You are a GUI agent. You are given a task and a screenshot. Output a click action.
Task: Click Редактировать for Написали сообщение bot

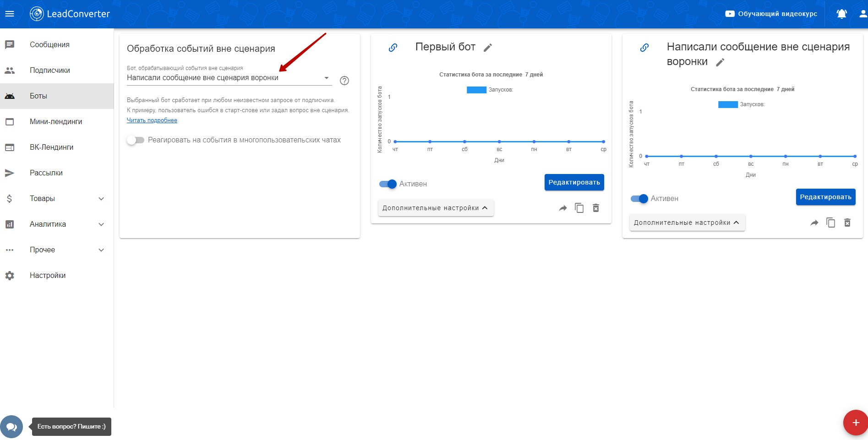coord(825,197)
